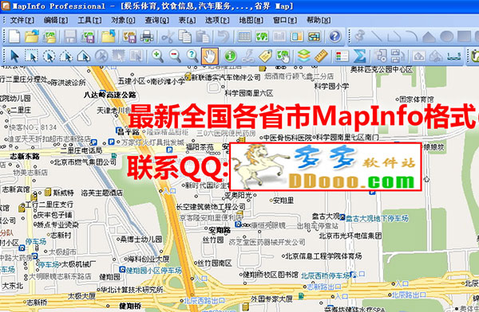Select the Zoom-in magnifier tool
This screenshot has width=479, height=312.
(x=157, y=56)
